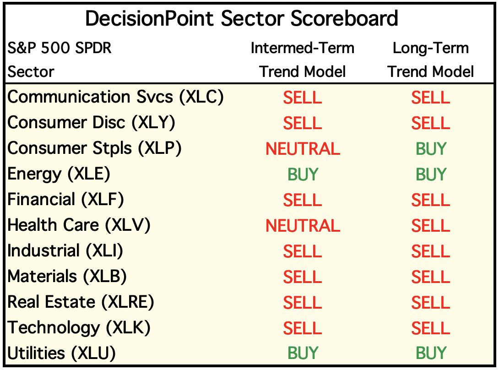
Task: Click the Technology (XLK) sector label
Action: coord(79,328)
